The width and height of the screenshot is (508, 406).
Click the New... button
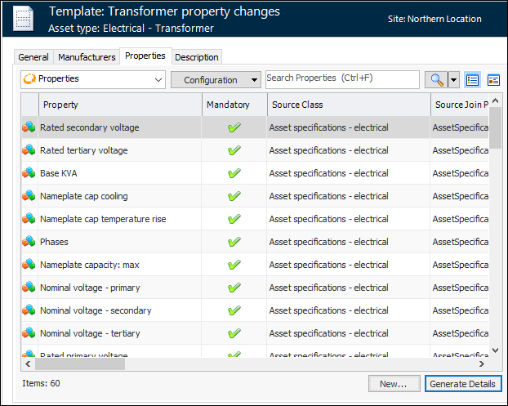coord(394,384)
